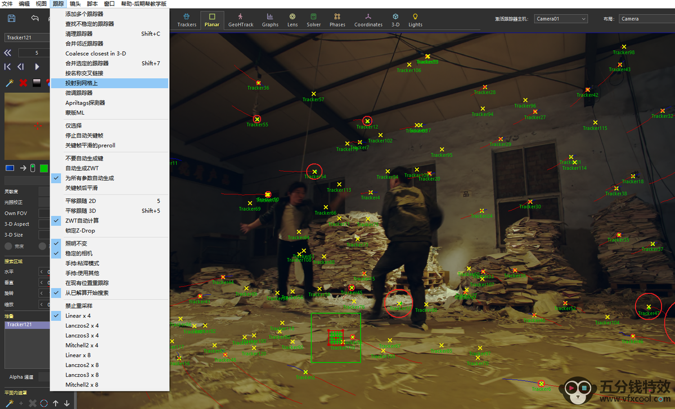
Task: Uncheck the 照明不变 menu option
Action: coord(76,243)
